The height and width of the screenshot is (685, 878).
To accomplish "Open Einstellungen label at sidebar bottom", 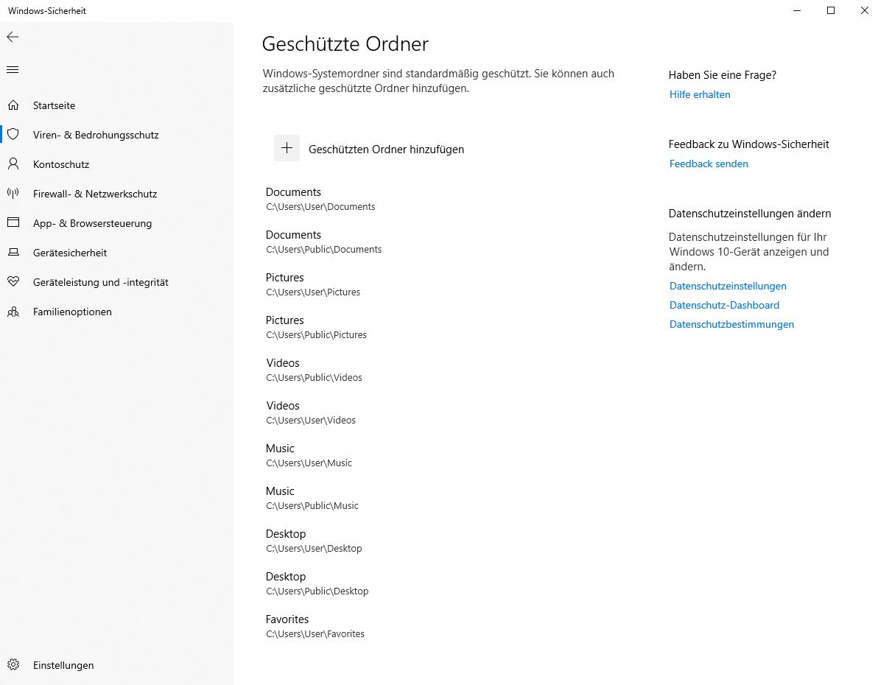I will (63, 665).
